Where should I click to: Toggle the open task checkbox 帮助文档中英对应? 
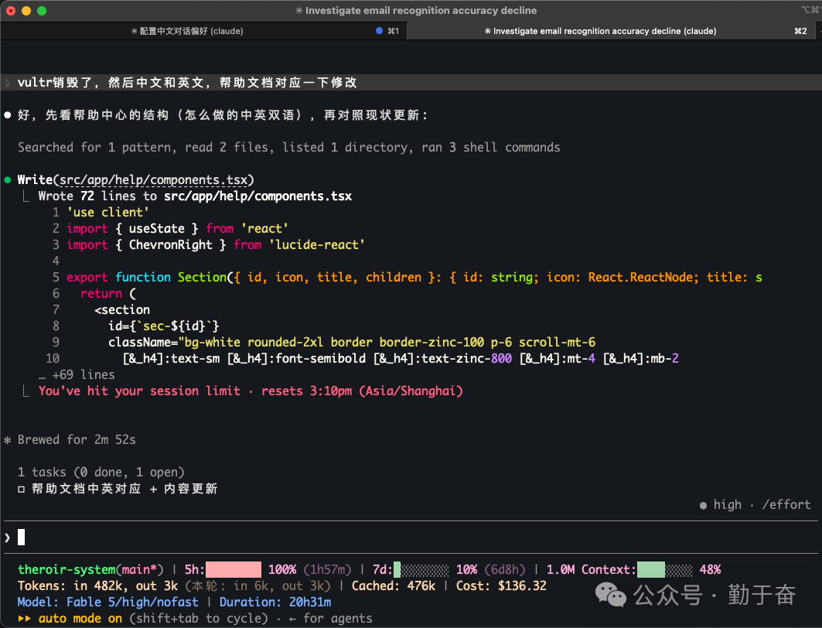[x=21, y=489]
